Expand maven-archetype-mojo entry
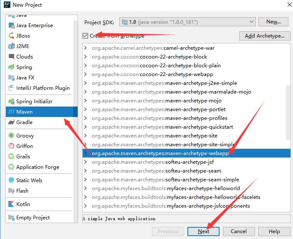 [x=86, y=101]
